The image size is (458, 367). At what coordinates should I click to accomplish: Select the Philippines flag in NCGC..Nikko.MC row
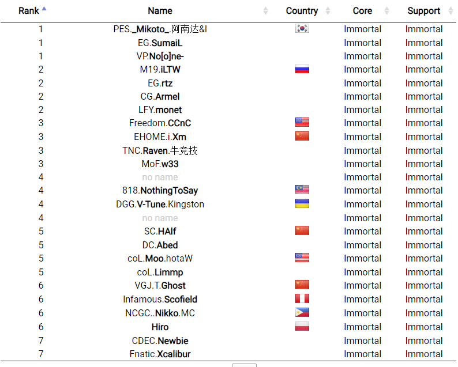click(302, 313)
